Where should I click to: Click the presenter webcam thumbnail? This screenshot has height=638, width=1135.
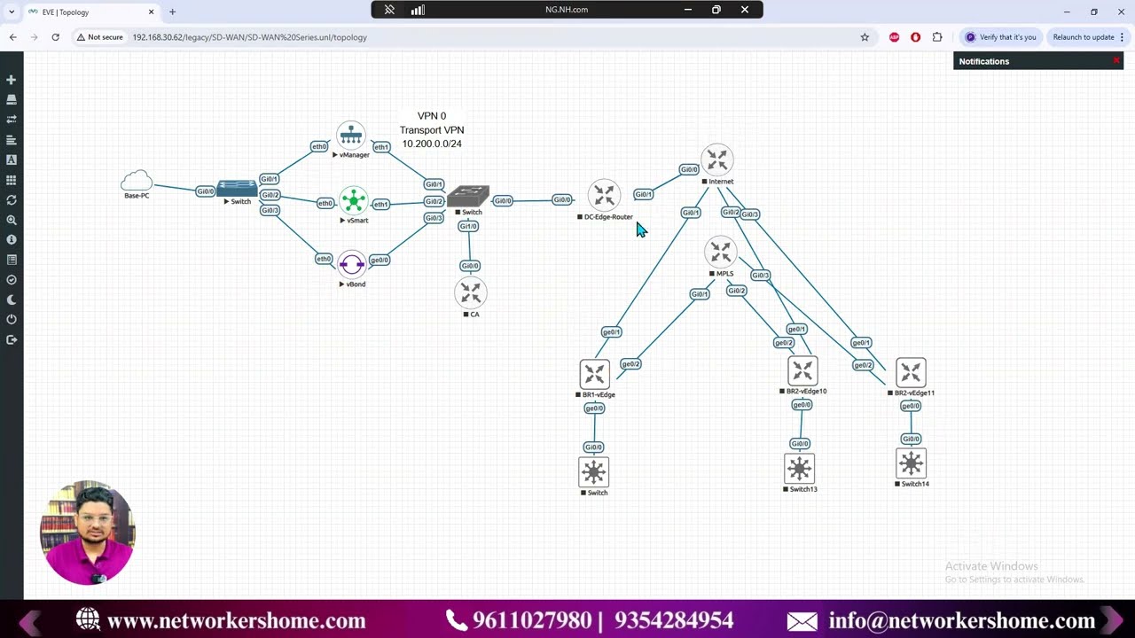click(88, 533)
